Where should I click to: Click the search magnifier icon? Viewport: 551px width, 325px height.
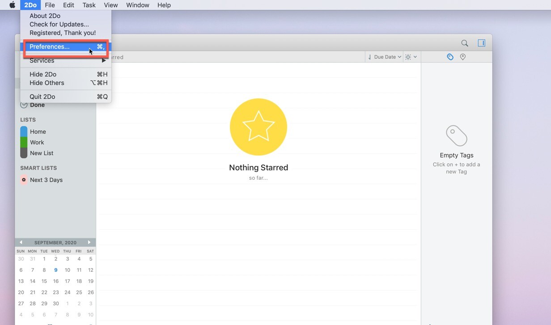[x=465, y=43]
